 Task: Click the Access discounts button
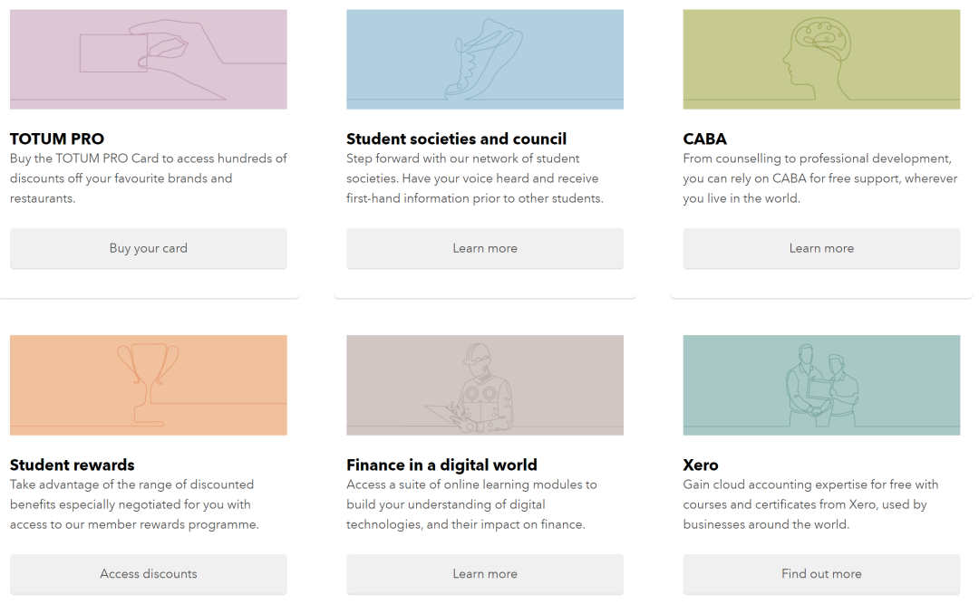click(x=149, y=574)
